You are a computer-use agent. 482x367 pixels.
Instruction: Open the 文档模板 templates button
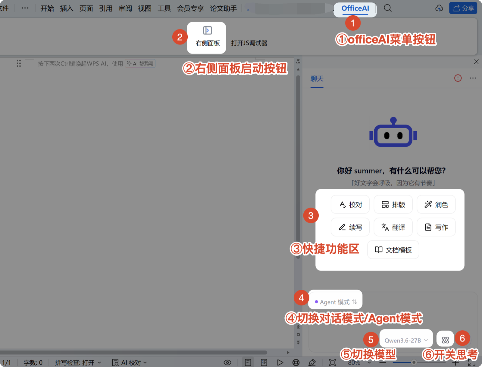point(393,250)
